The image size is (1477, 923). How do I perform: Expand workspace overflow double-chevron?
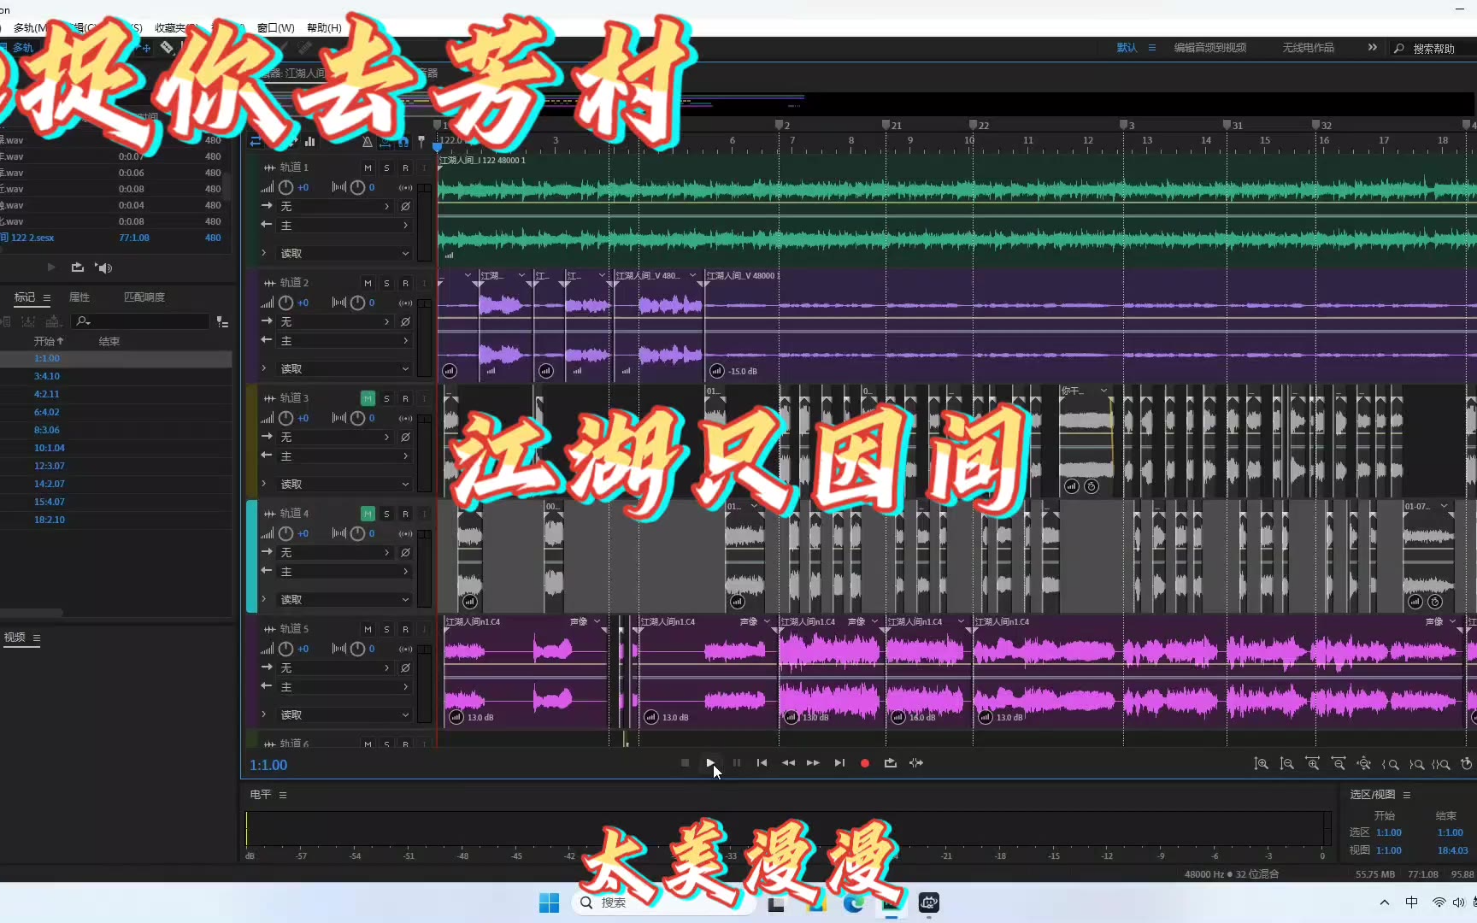pyautogui.click(x=1372, y=47)
